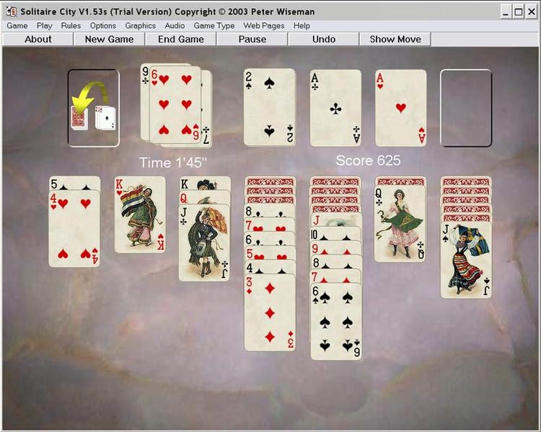Open the Graphics menu

(x=141, y=26)
